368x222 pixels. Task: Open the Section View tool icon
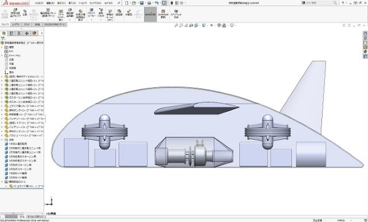click(191, 25)
